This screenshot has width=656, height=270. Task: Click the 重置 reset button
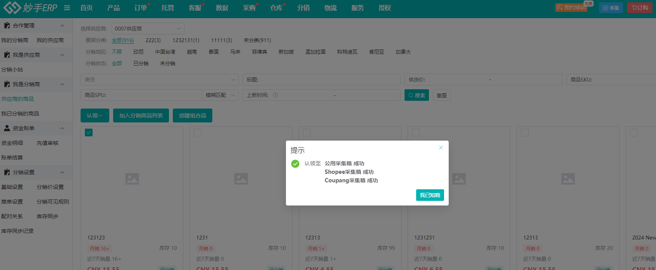[x=441, y=95]
